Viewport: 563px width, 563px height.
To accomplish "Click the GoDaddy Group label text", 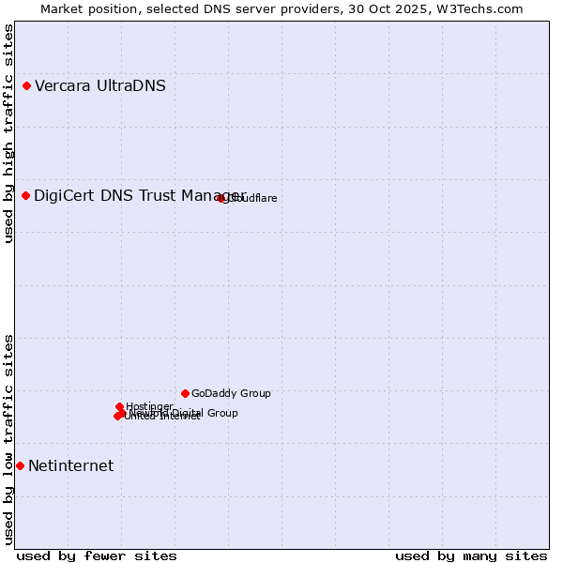I will point(231,393).
